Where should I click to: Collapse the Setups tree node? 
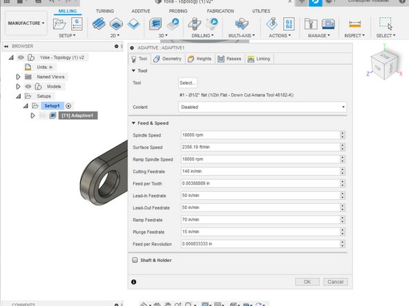click(x=18, y=96)
